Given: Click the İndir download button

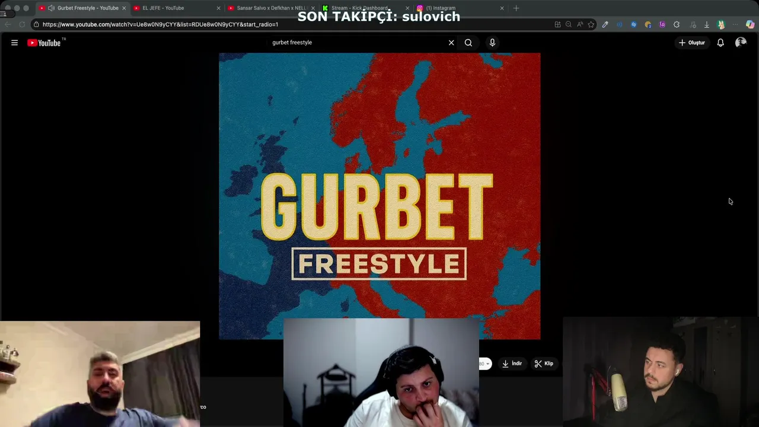Looking at the screenshot, I should click(x=512, y=364).
